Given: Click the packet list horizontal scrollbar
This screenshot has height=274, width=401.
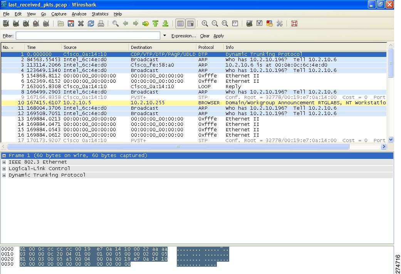Looking at the screenshot, I should [x=178, y=147].
